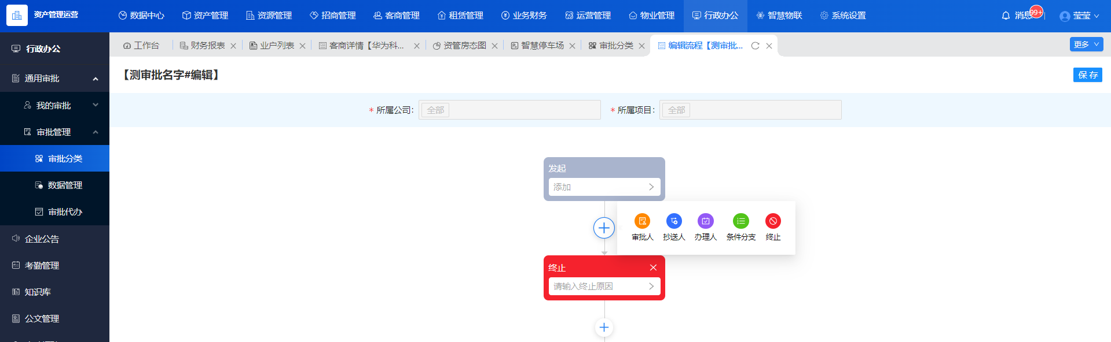Image resolution: width=1111 pixels, height=342 pixels.
Task: Open 系统设置 in top navigation
Action: click(x=843, y=16)
